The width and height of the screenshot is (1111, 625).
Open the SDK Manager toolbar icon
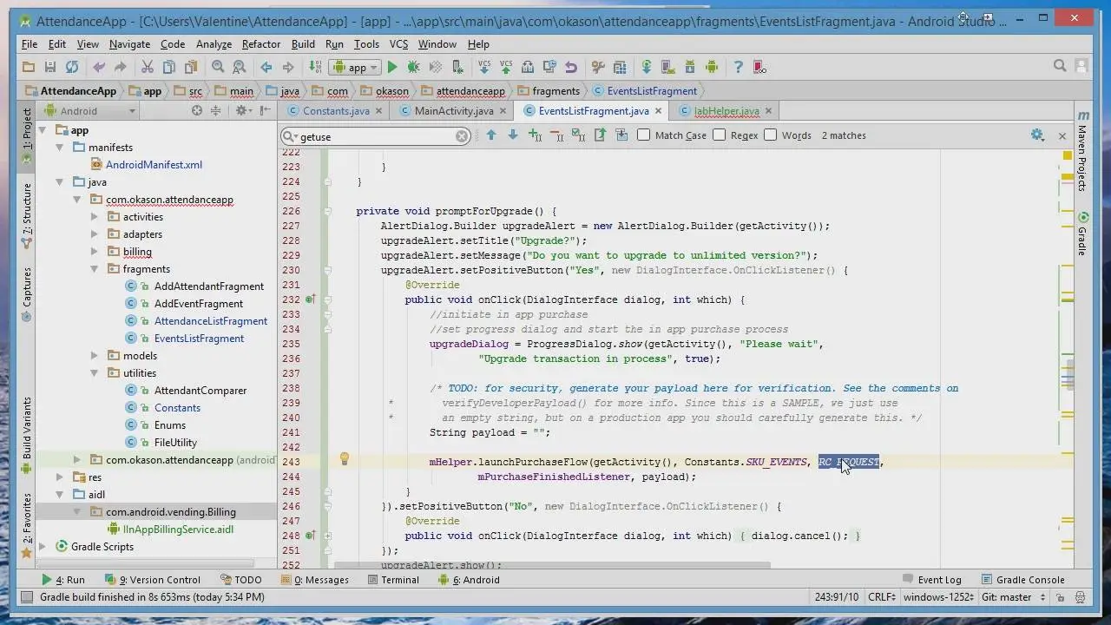click(690, 67)
